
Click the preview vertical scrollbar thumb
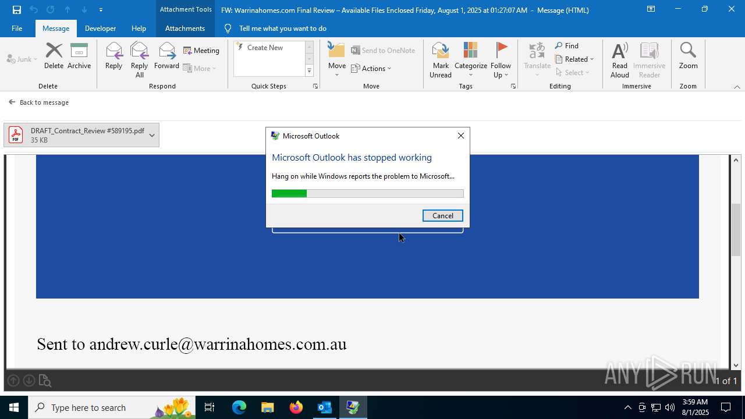click(736, 230)
